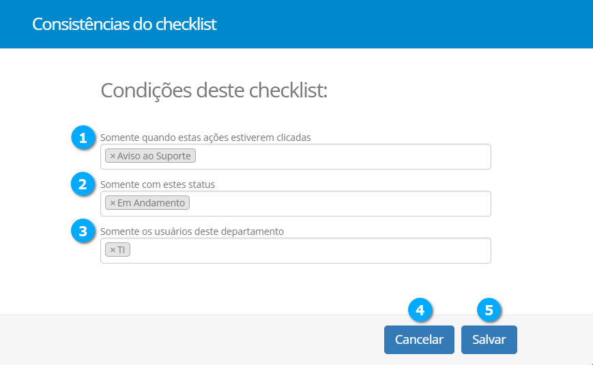Select the 'TI' tag text

tap(121, 251)
